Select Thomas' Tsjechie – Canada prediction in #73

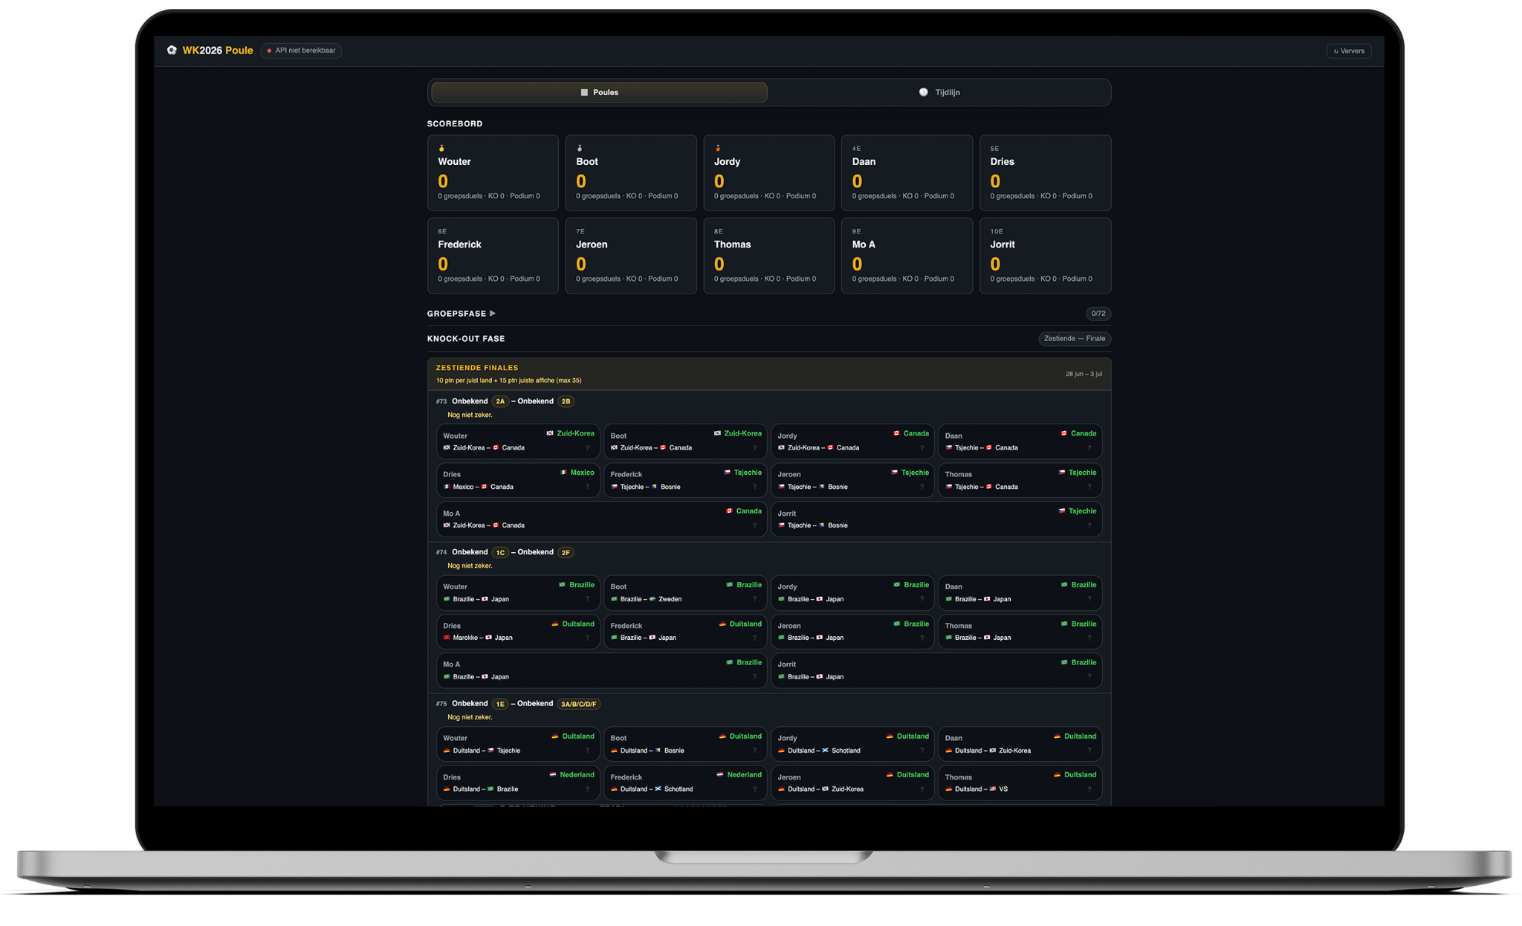[981, 487]
